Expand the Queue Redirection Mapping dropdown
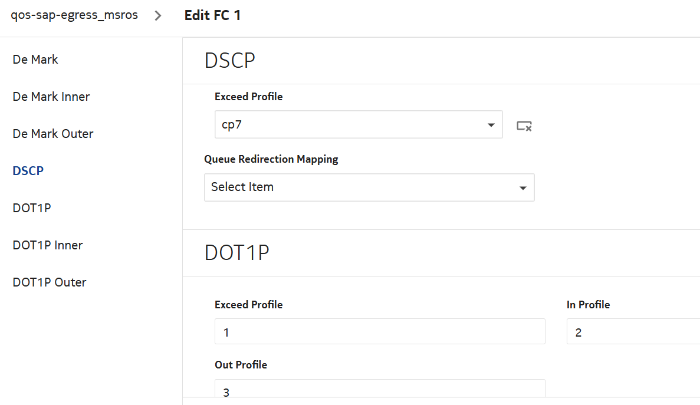Screen dimensions: 700x405 click(369, 187)
